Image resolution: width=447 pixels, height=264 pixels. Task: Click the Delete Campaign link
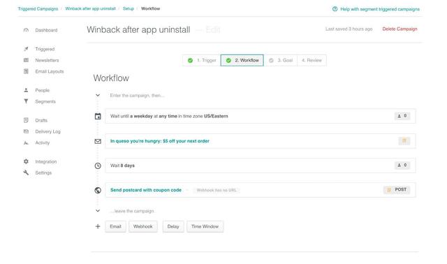click(x=400, y=29)
